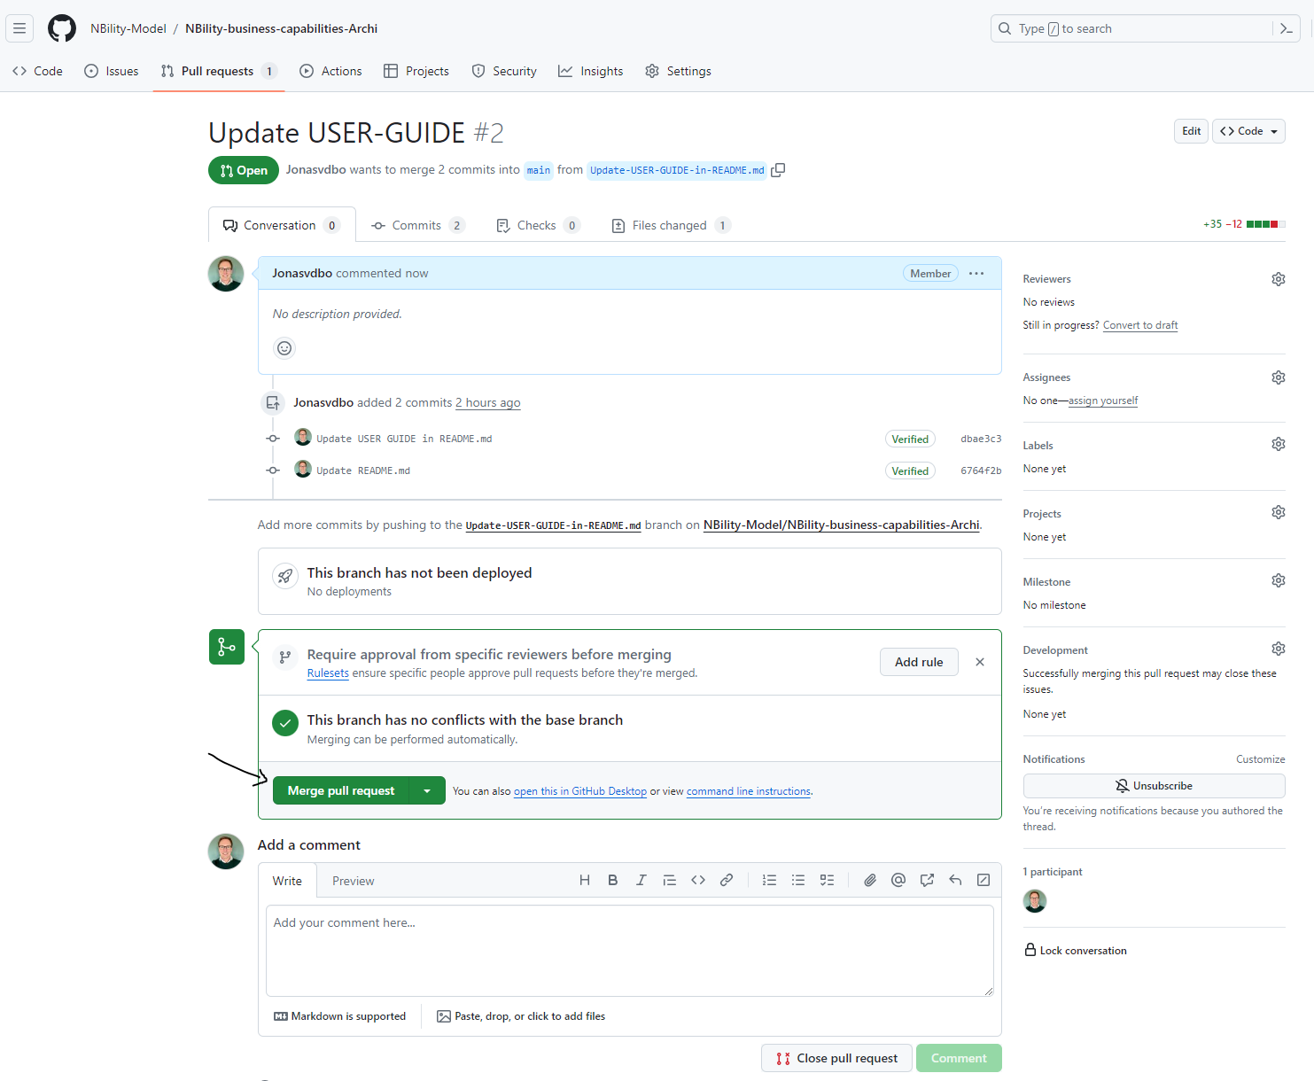Image resolution: width=1314 pixels, height=1081 pixels.
Task: Add an emoji reaction to the comment
Action: click(x=284, y=348)
